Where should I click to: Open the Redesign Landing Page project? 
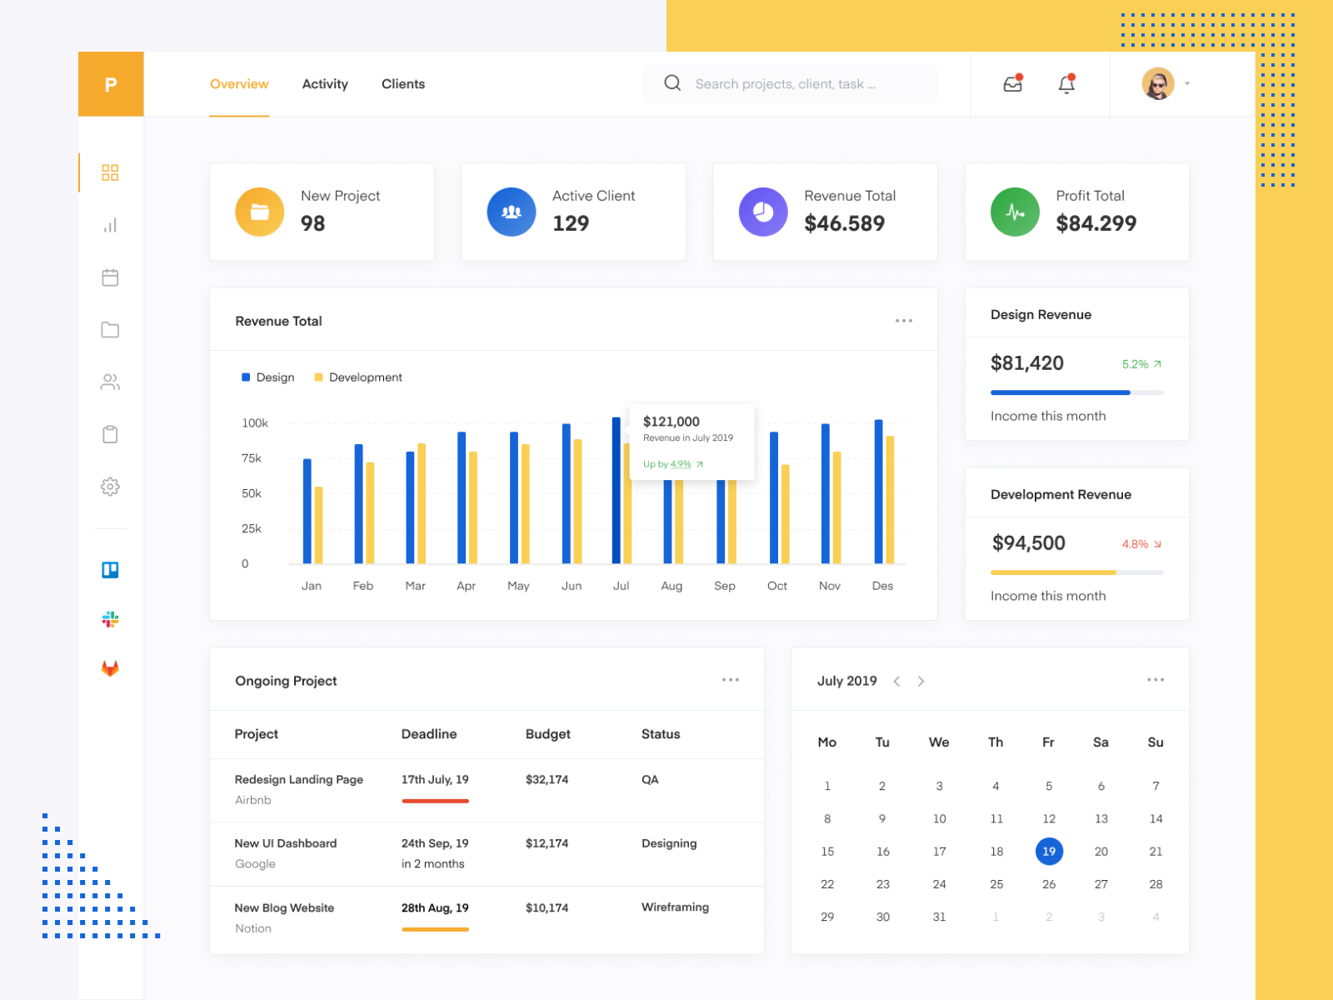pos(299,780)
